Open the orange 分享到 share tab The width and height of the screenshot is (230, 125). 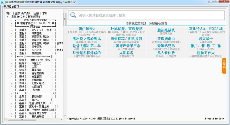tap(224, 66)
